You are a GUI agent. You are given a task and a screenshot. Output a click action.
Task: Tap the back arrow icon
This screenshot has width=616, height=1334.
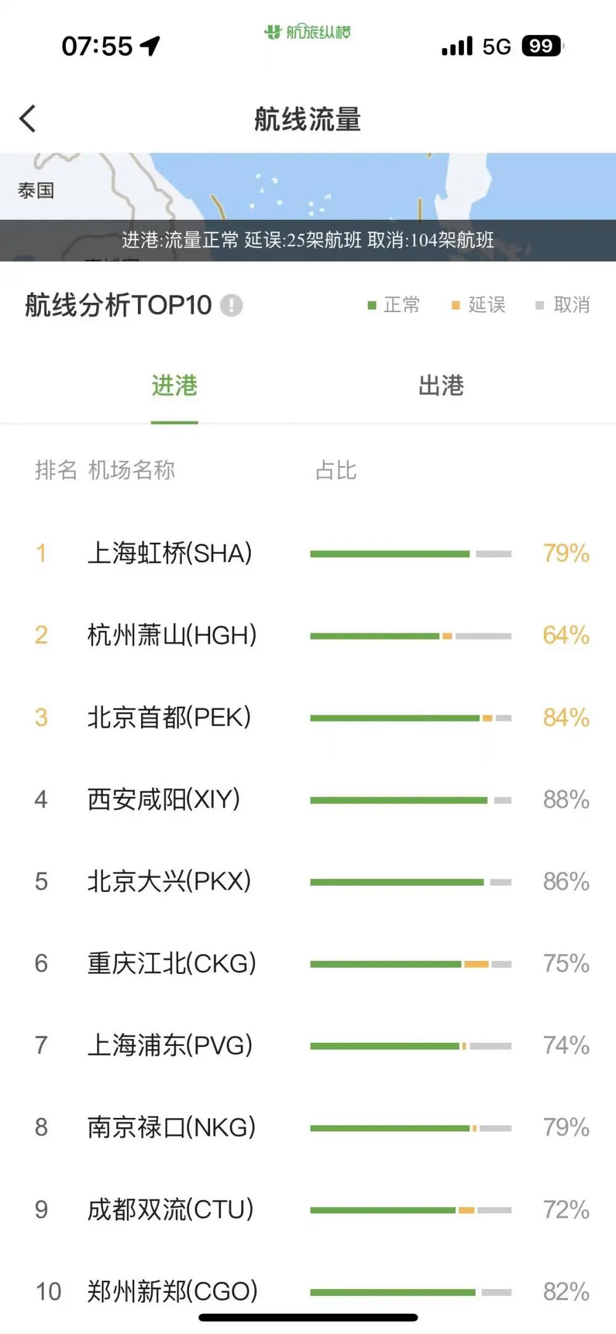click(28, 119)
